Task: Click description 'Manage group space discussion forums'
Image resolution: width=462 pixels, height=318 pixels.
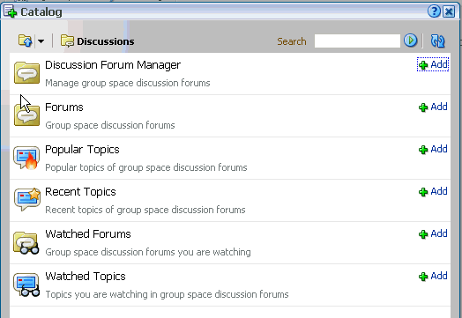Action: tap(128, 84)
